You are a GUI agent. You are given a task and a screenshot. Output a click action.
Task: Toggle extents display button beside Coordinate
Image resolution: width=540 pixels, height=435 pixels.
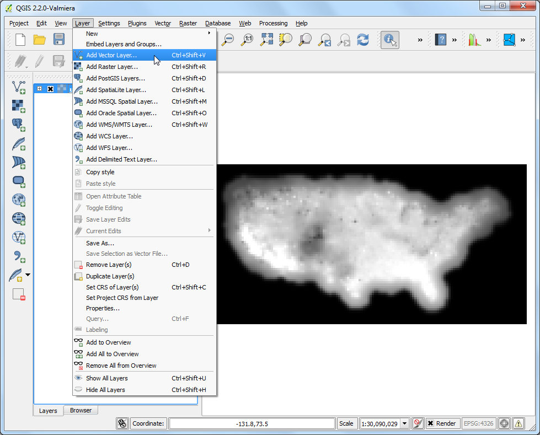pos(122,423)
